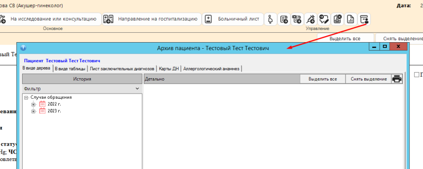This screenshot has height=169, width=423.
Task: Minimize the patient archive window
Action: [x=374, y=47]
